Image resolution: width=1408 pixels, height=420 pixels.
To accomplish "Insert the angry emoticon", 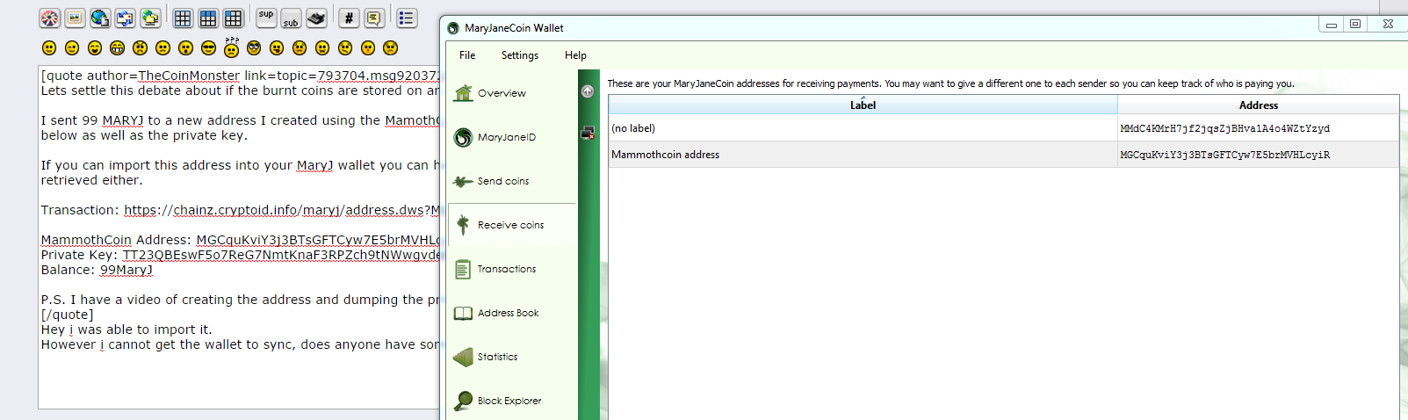I will 140,47.
